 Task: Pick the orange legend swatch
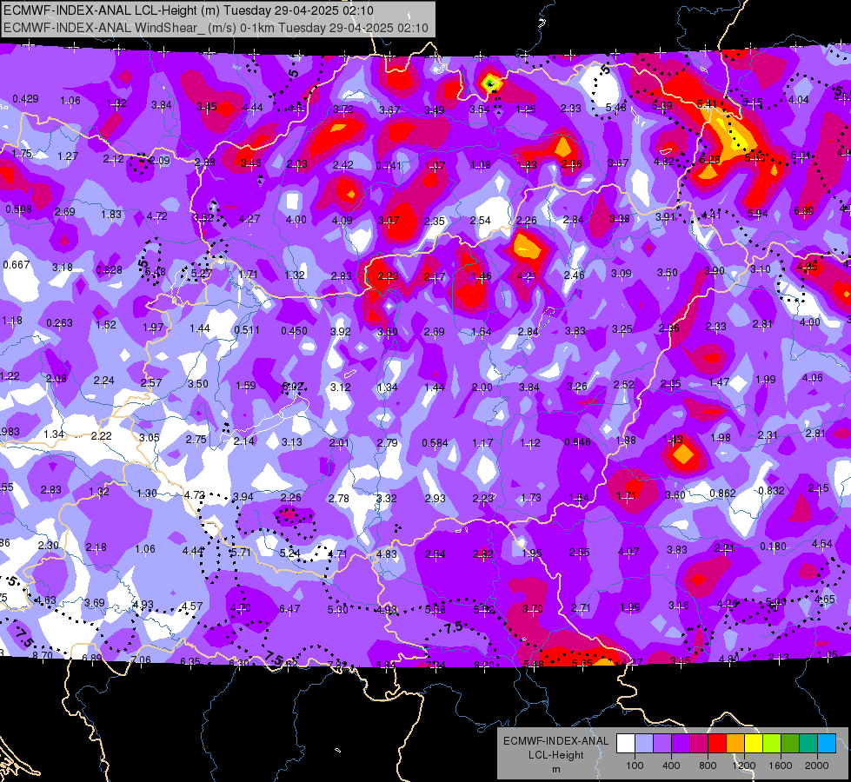[x=735, y=744]
